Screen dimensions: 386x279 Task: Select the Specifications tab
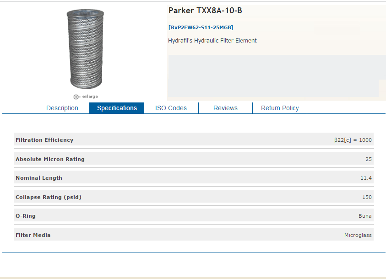coord(117,108)
